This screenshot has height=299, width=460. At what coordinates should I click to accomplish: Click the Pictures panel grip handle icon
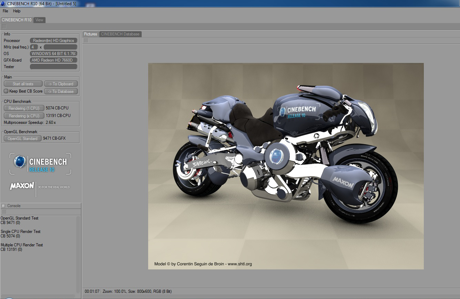(86, 41)
